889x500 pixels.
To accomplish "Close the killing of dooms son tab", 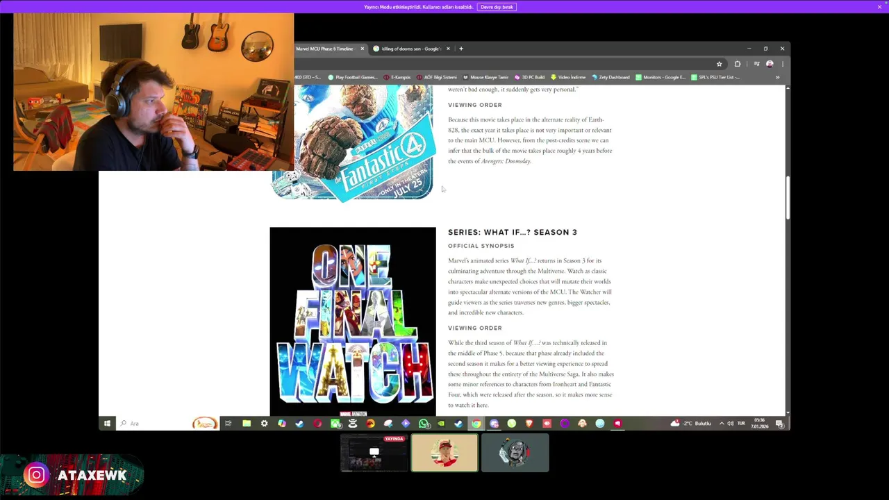I will point(448,49).
